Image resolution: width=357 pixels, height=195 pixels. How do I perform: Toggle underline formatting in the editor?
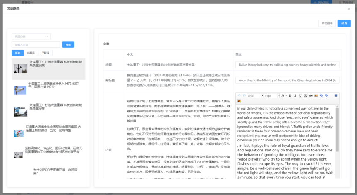[300, 95]
